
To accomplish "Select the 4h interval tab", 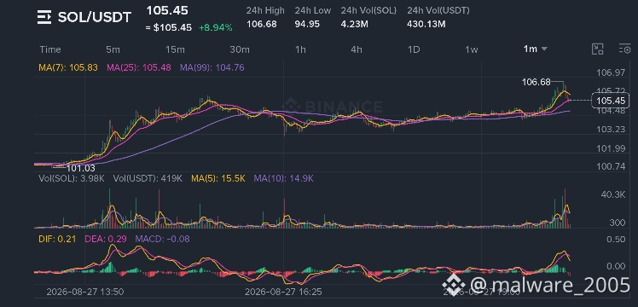I will click(357, 49).
